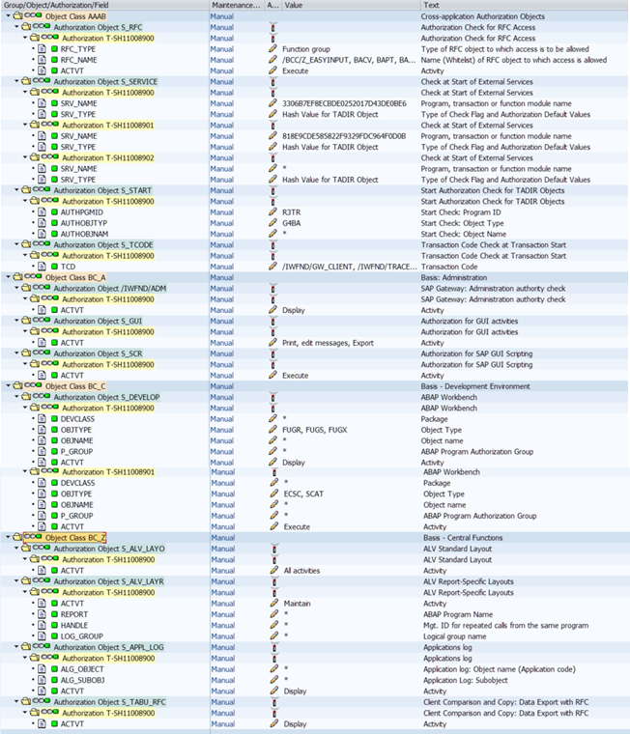Viewport: 630px width, 734px height.
Task: Collapse Authorization Object S_APPL_LOG node
Action: 16,647
